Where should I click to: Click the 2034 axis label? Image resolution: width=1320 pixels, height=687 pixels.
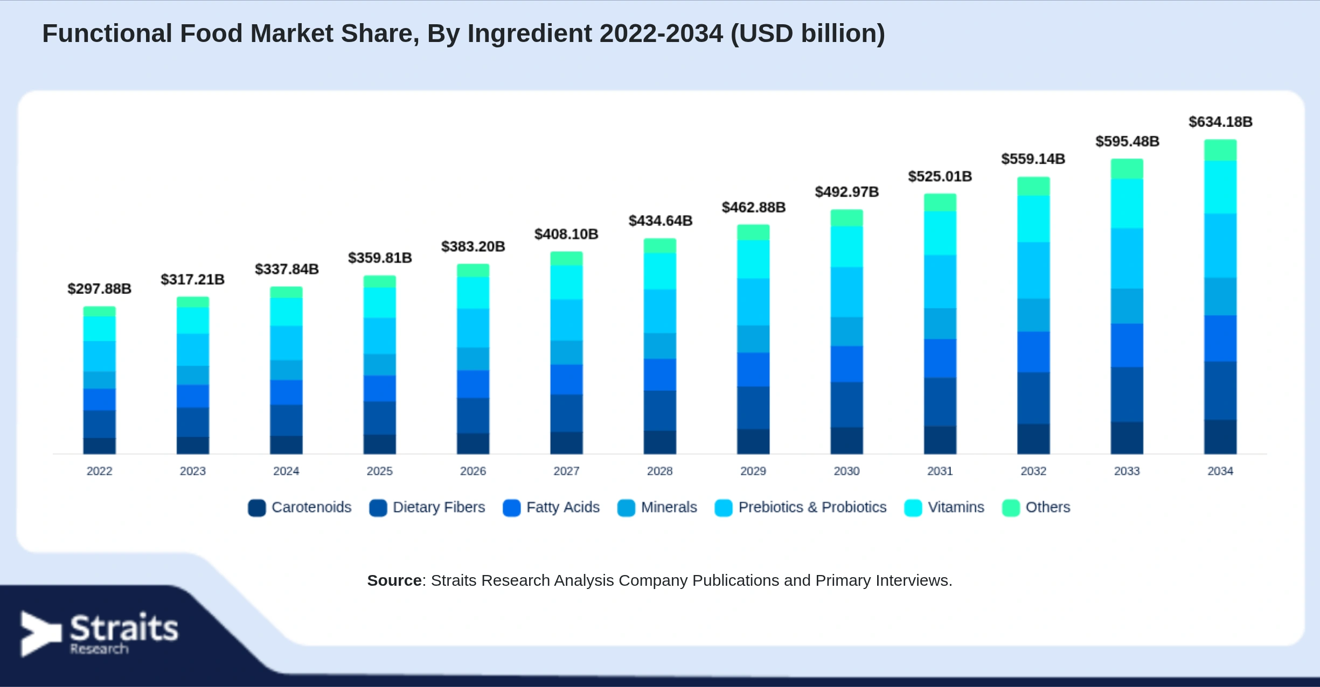click(x=1220, y=471)
